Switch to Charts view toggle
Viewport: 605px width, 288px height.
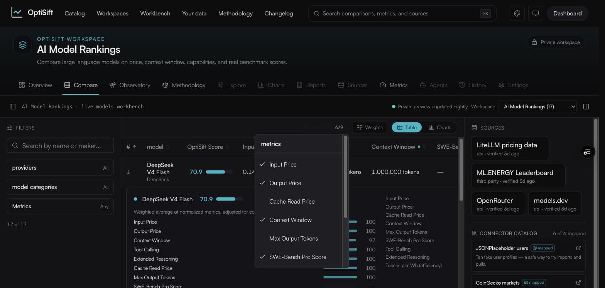tap(439, 128)
